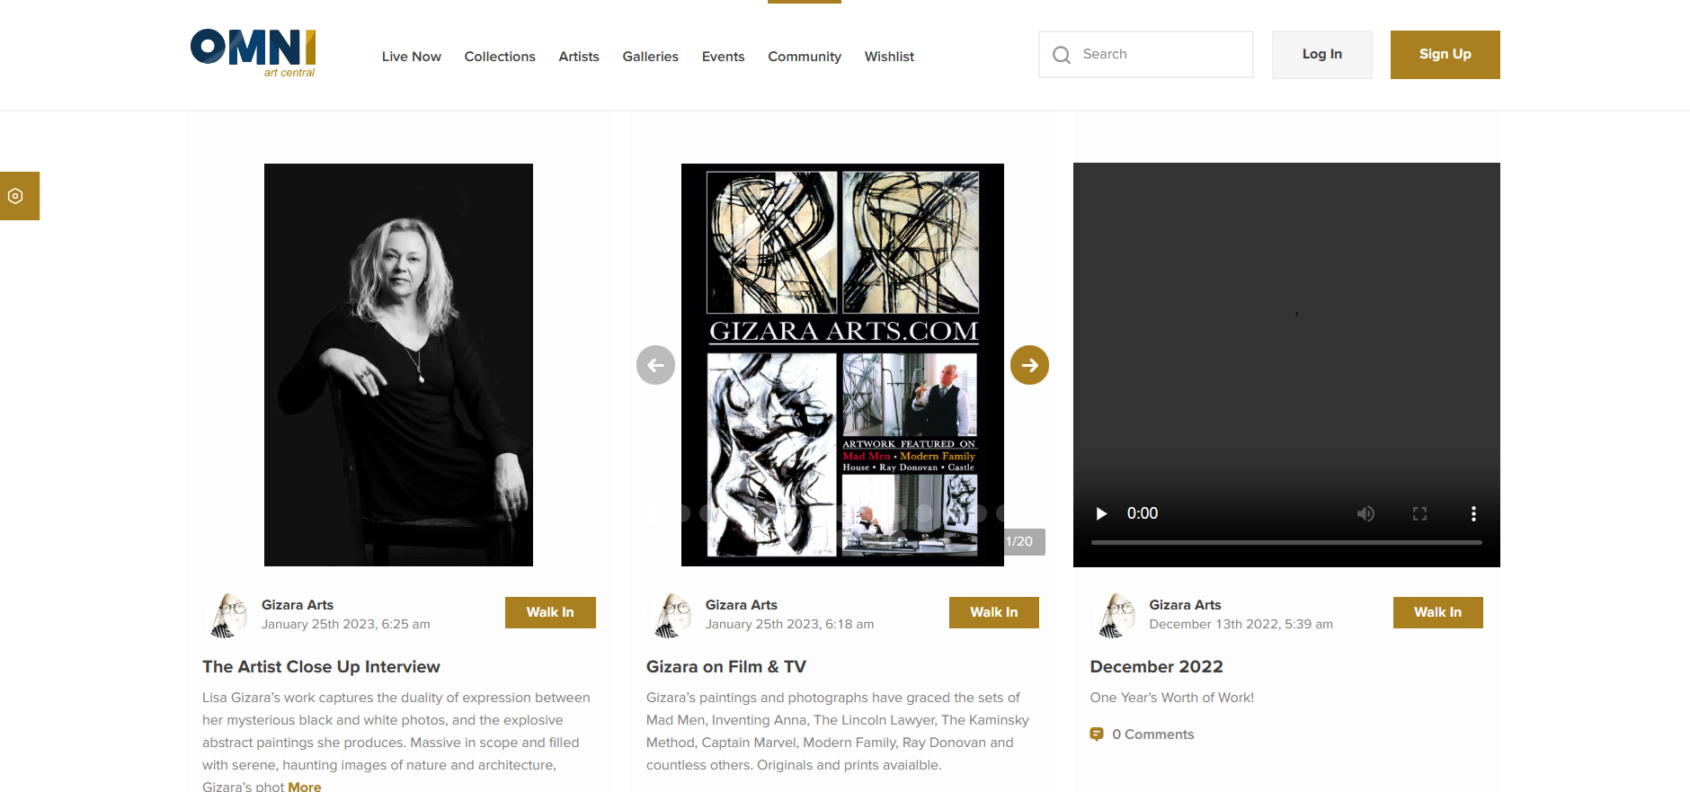Open the December 2022 post title
Viewport: 1690px width, 792px height.
[x=1157, y=666]
